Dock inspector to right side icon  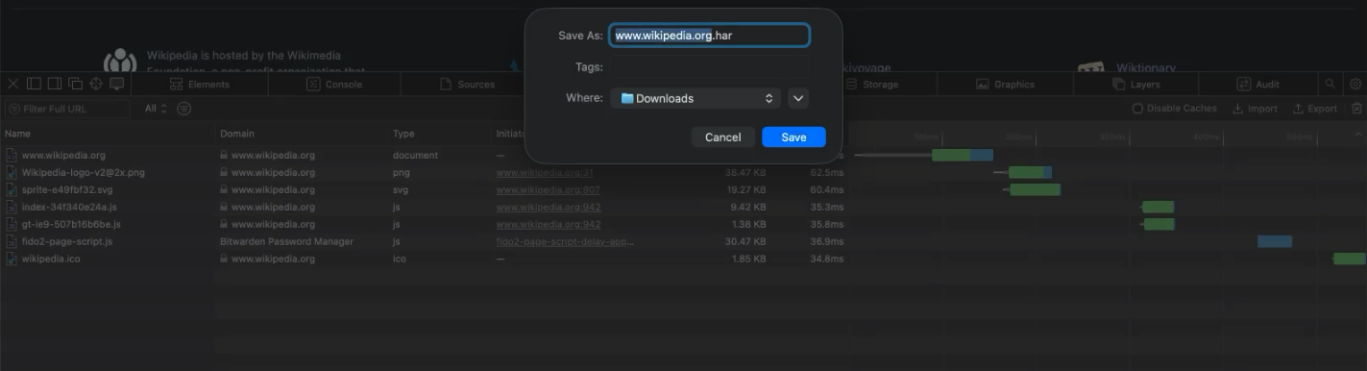point(55,85)
